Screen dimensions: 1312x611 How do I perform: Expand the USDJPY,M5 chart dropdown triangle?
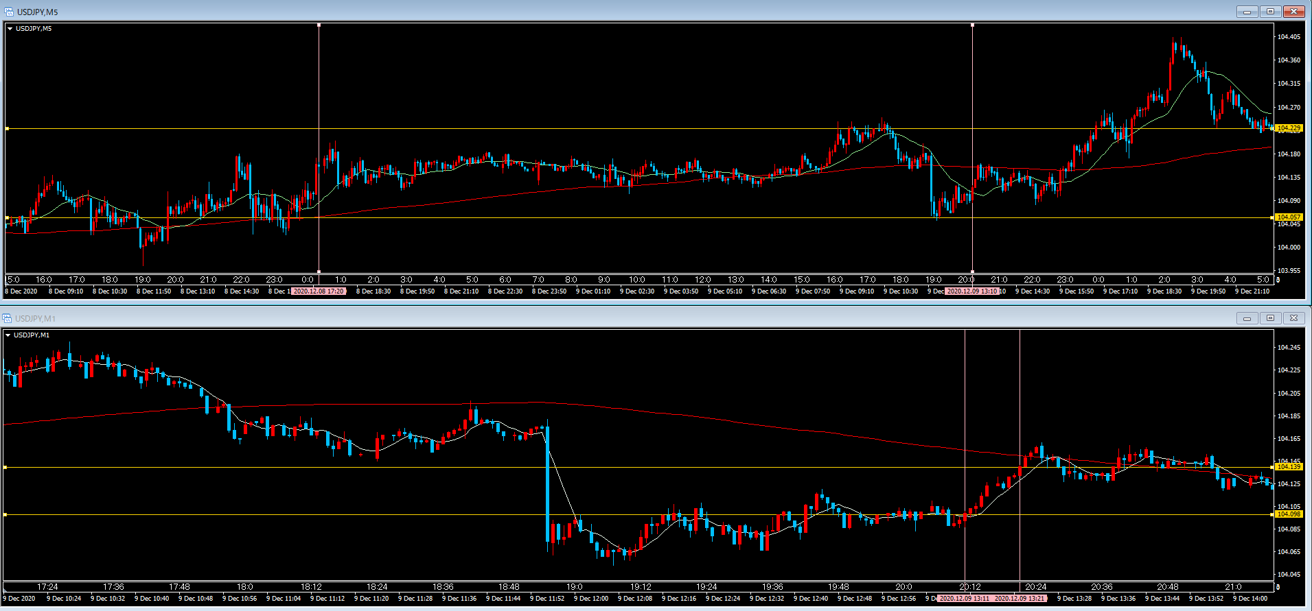10,29
